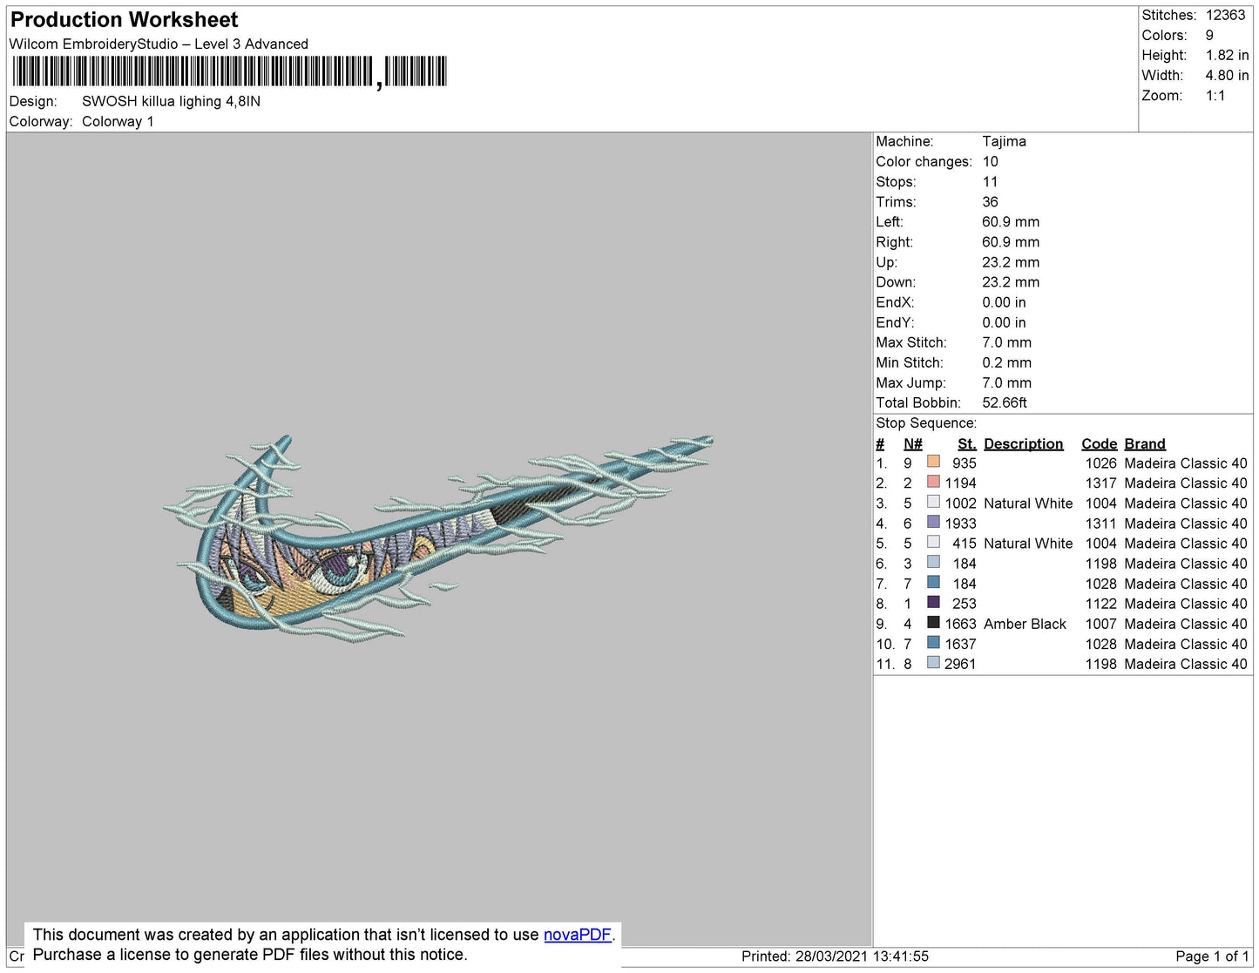Screen dimensions: 1259x973
Task: Select the pink swatch for thread code 1317
Action: point(933,482)
